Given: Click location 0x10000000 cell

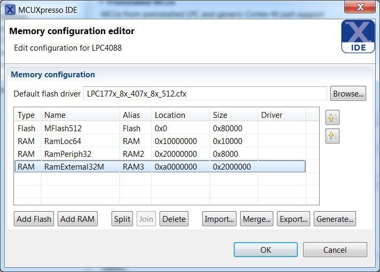Looking at the screenshot, I should tap(180, 141).
